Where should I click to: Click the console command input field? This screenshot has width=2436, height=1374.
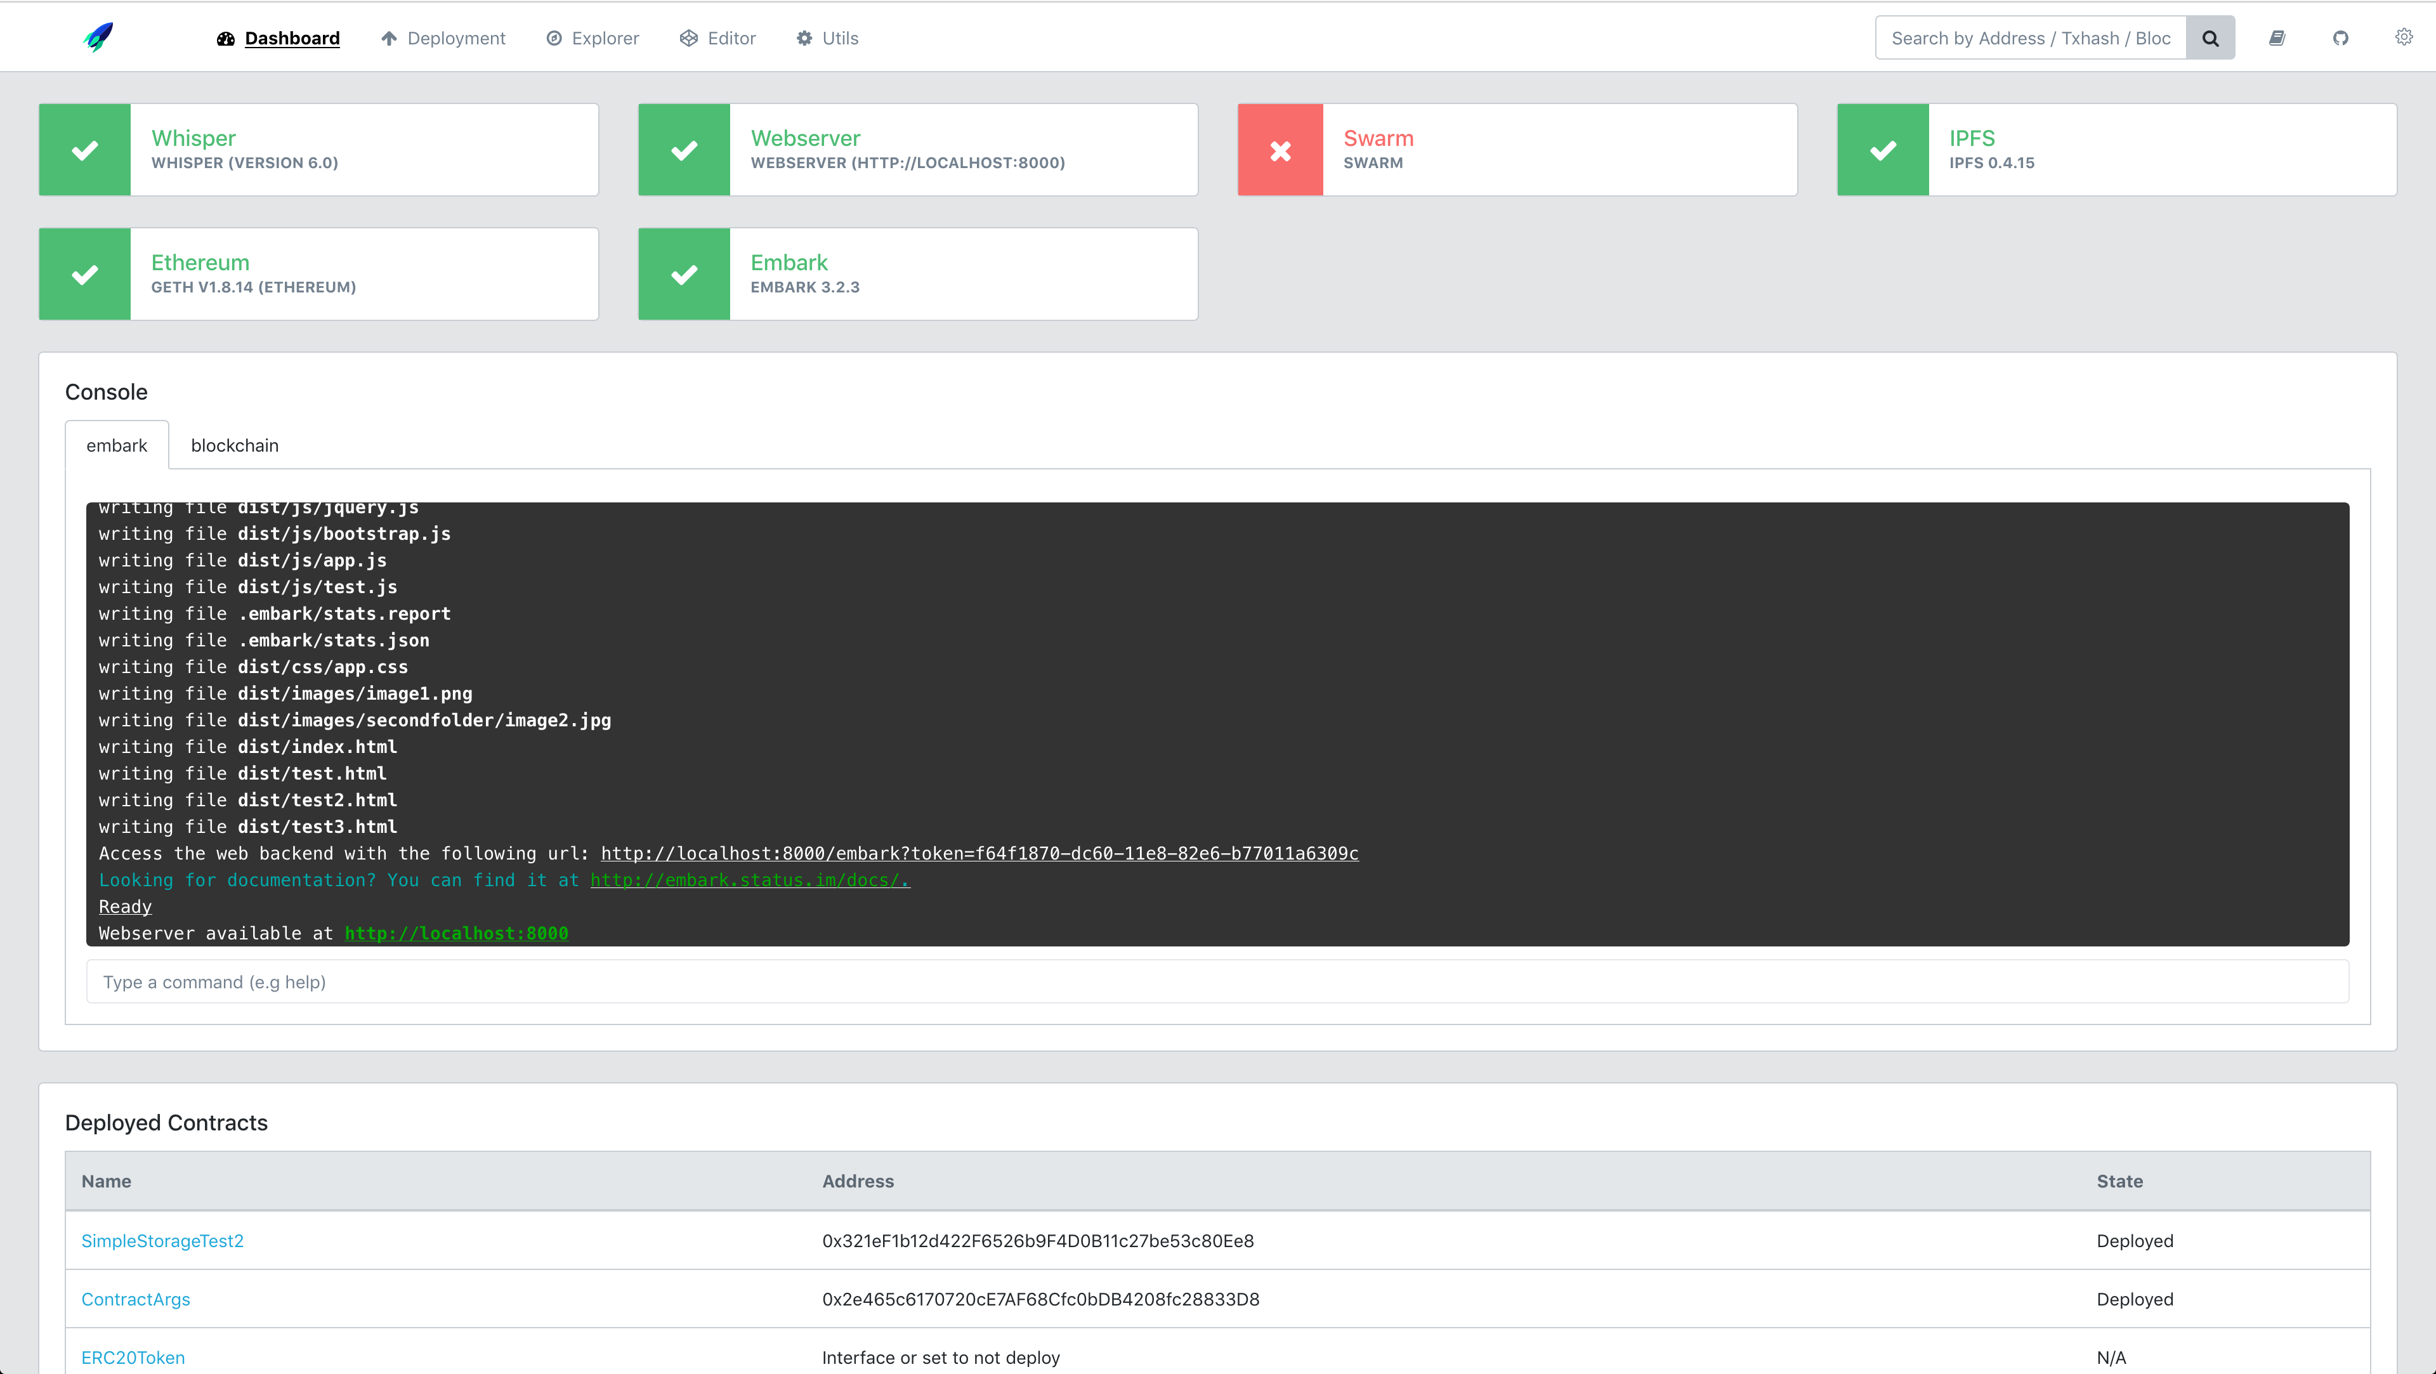coord(1217,981)
